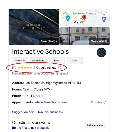Click the Call button

75,61
